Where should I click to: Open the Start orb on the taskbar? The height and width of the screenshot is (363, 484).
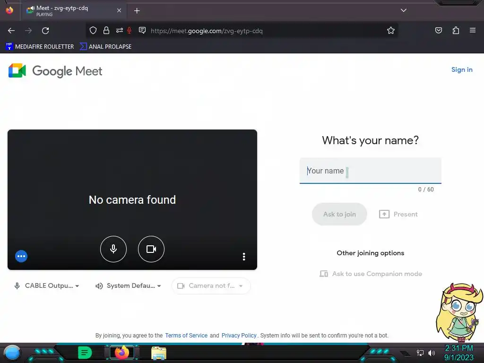coord(12,353)
